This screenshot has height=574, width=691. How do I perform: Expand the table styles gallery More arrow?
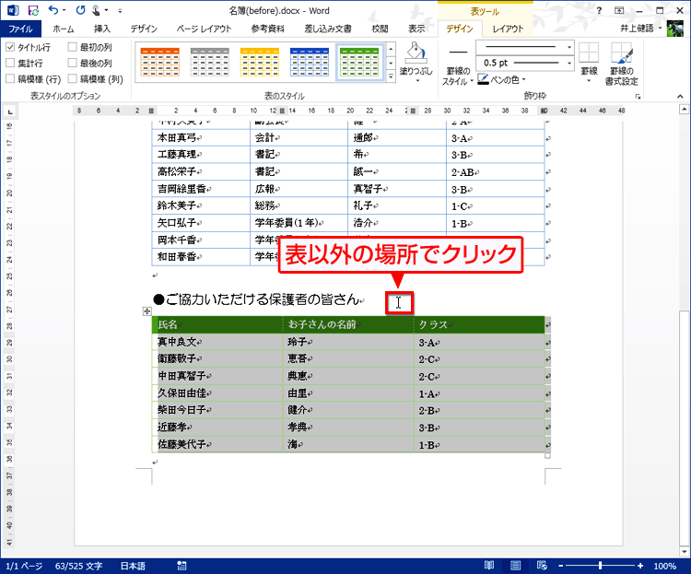(x=391, y=76)
